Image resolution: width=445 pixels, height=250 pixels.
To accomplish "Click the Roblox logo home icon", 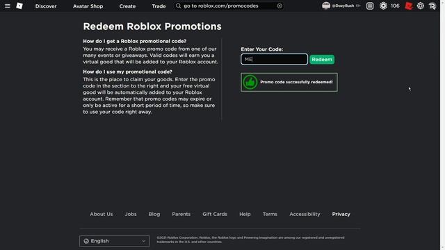I will tap(19, 6).
